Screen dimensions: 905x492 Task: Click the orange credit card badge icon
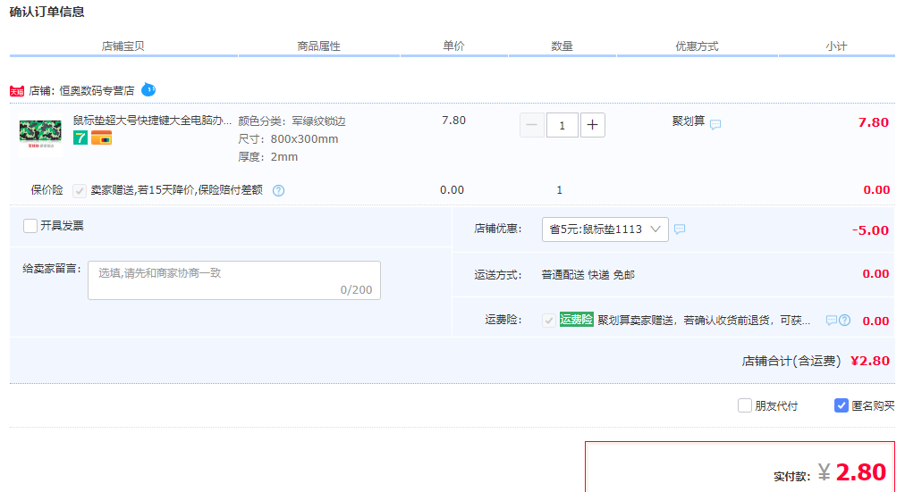click(102, 138)
